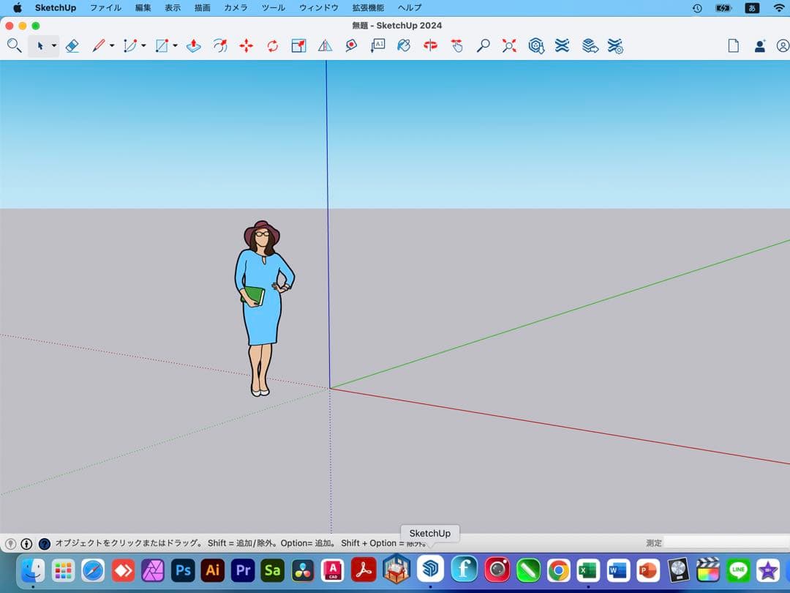Select the Tape Measure tool
The height and width of the screenshot is (593, 790).
[x=351, y=45]
